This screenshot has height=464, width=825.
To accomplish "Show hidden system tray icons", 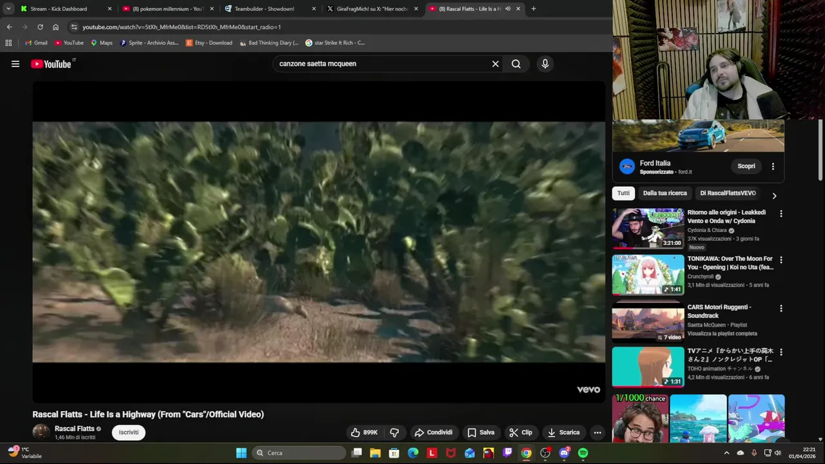I will pos(726,453).
